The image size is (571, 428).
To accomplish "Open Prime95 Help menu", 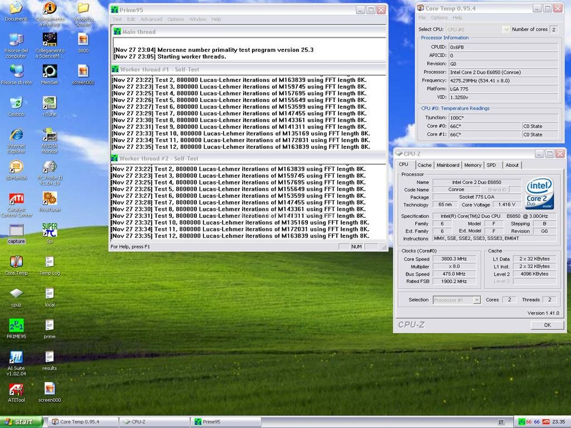I will click(x=216, y=20).
